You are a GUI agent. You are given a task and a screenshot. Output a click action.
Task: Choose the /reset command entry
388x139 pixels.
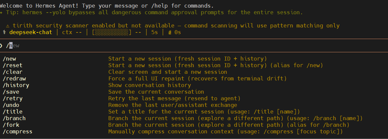(x=13, y=65)
